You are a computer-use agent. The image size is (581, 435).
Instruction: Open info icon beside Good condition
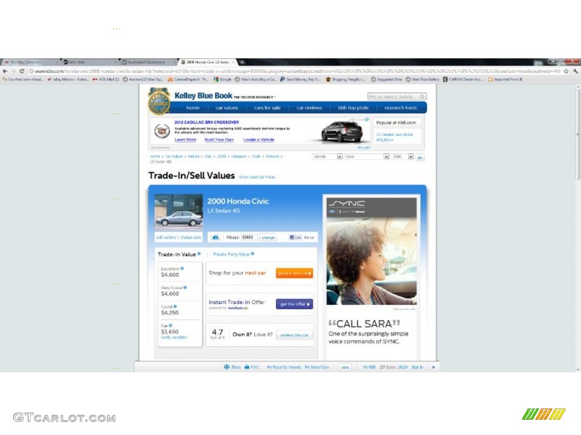pos(175,306)
